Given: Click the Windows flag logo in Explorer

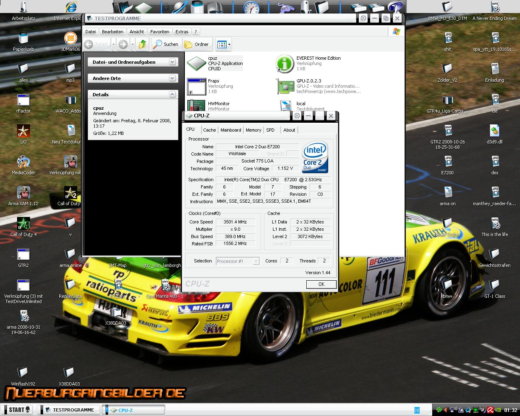Looking at the screenshot, I should pyautogui.click(x=396, y=32).
